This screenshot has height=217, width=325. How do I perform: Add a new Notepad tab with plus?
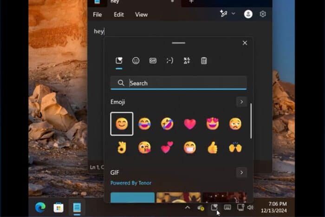[191, 2]
